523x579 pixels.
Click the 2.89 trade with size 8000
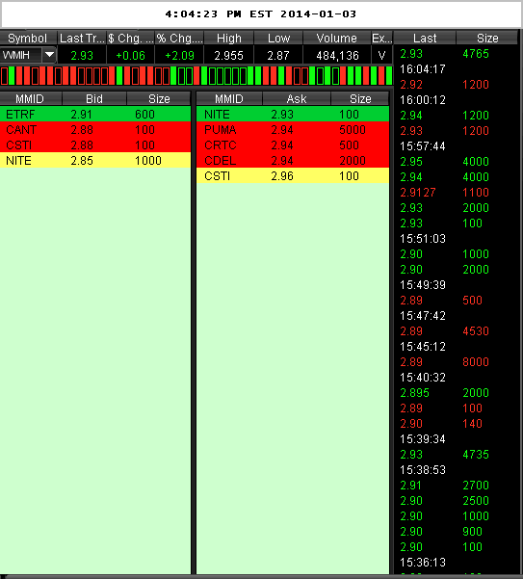(444, 362)
